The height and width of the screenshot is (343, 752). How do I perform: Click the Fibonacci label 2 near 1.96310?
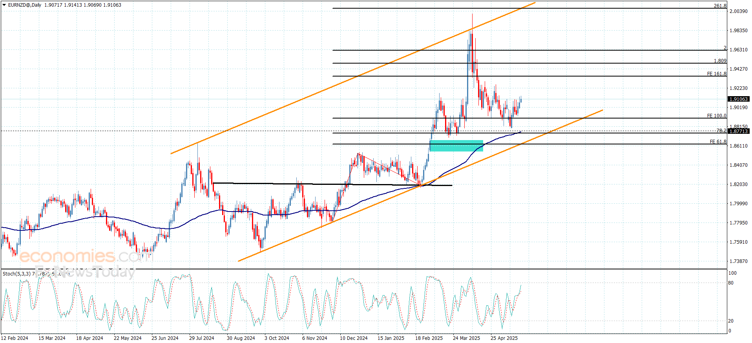(725, 48)
